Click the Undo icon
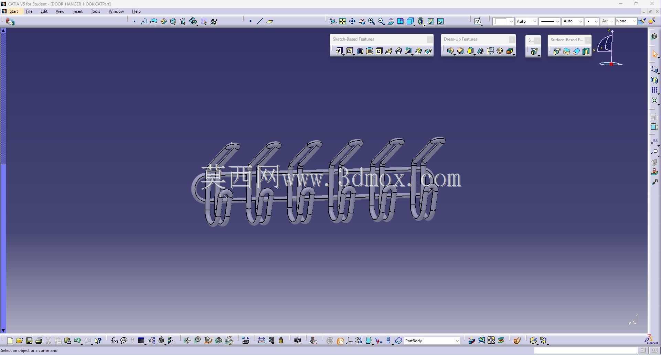 point(77,341)
